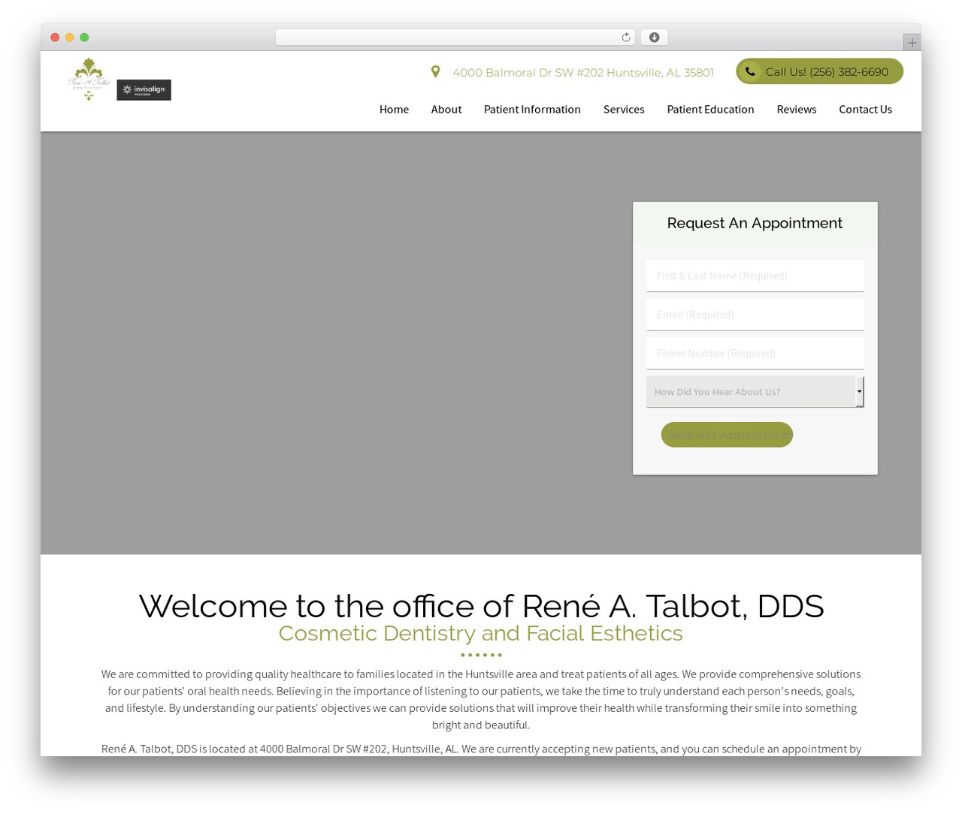
Task: Open a new tab with plus button
Action: tap(912, 43)
